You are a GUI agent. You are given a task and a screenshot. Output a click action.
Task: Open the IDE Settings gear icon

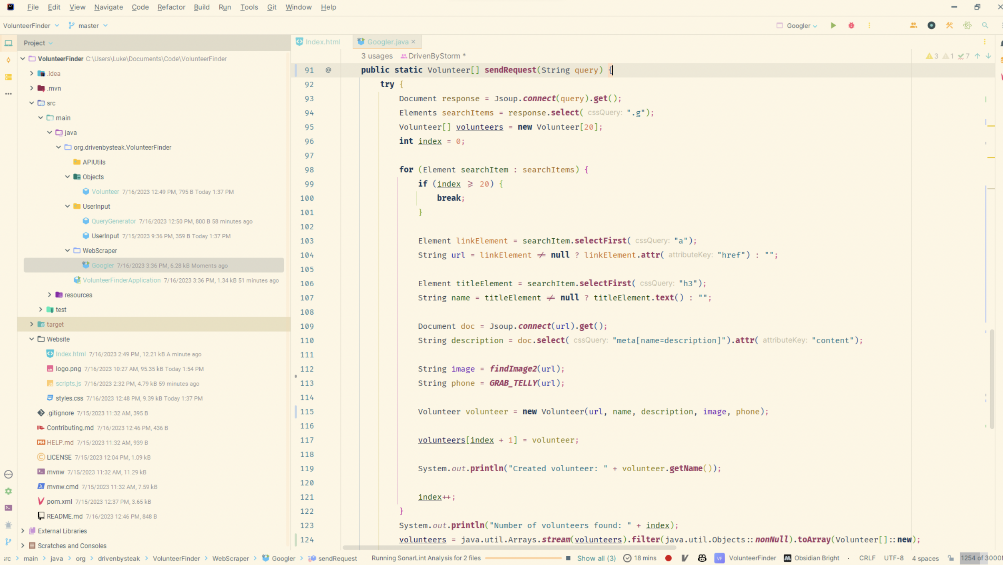pyautogui.click(x=8, y=491)
